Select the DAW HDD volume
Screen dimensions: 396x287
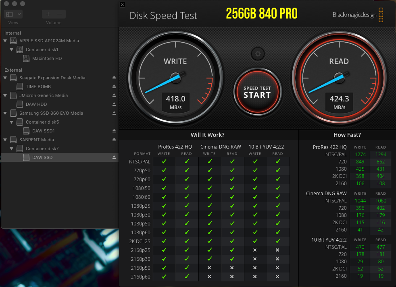click(36, 104)
